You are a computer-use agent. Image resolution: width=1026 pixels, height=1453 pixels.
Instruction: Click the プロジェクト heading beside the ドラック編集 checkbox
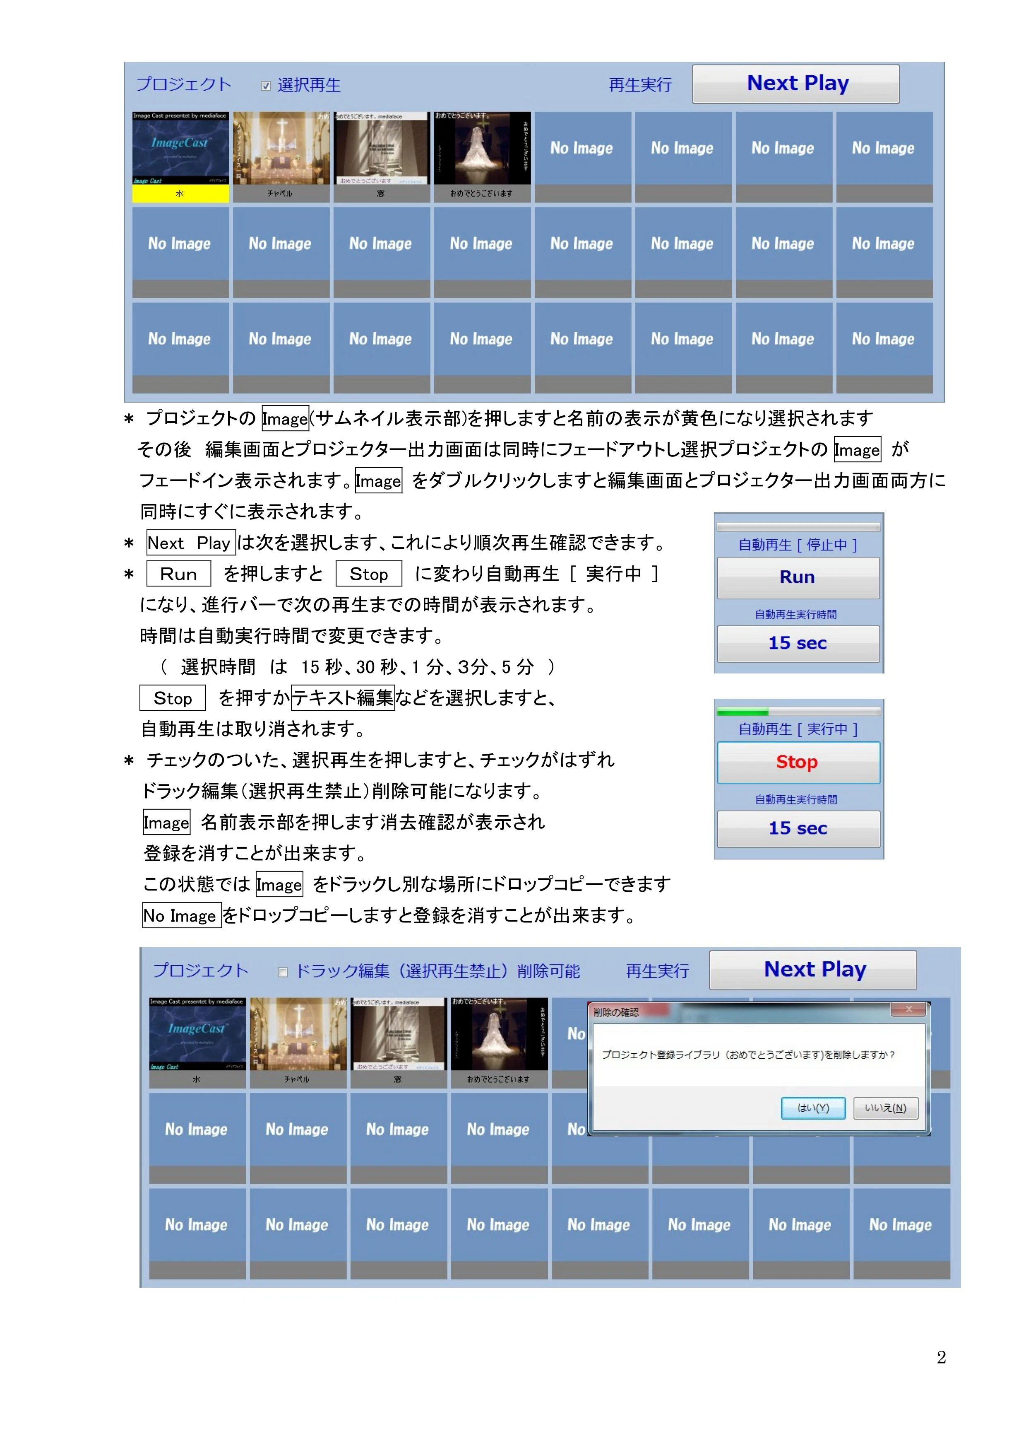pos(200,970)
